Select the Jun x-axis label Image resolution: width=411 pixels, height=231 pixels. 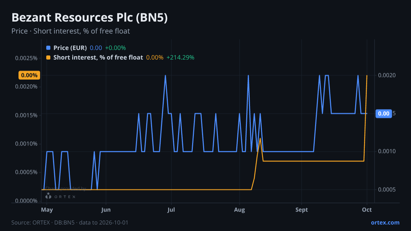[x=106, y=210]
